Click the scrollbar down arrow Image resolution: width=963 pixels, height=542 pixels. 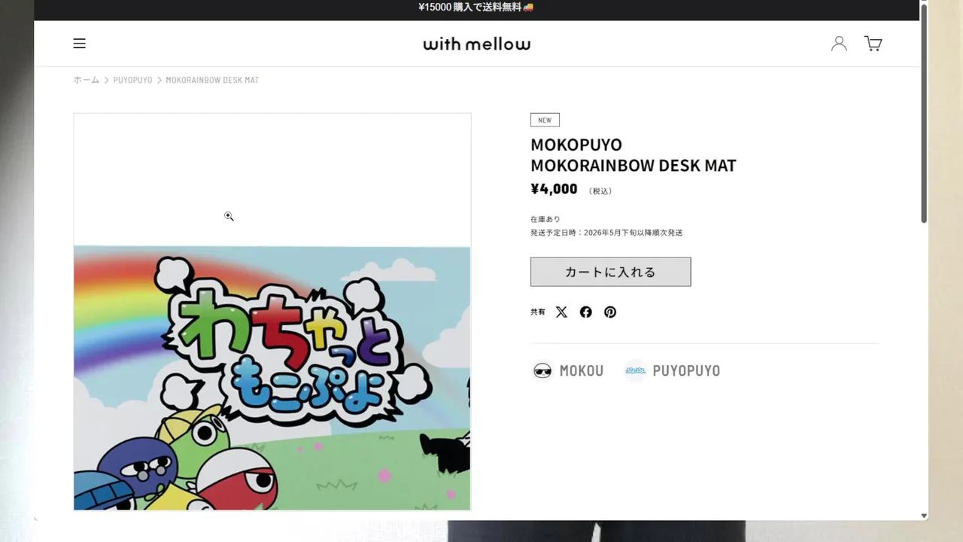(x=924, y=516)
